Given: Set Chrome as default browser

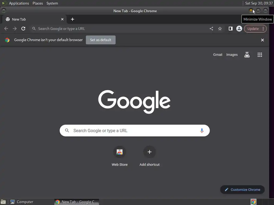Looking at the screenshot, I should tap(101, 40).
